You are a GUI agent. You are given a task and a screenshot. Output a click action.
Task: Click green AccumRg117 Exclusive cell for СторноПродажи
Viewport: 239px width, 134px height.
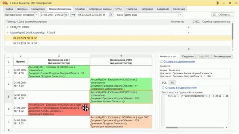click(x=59, y=71)
